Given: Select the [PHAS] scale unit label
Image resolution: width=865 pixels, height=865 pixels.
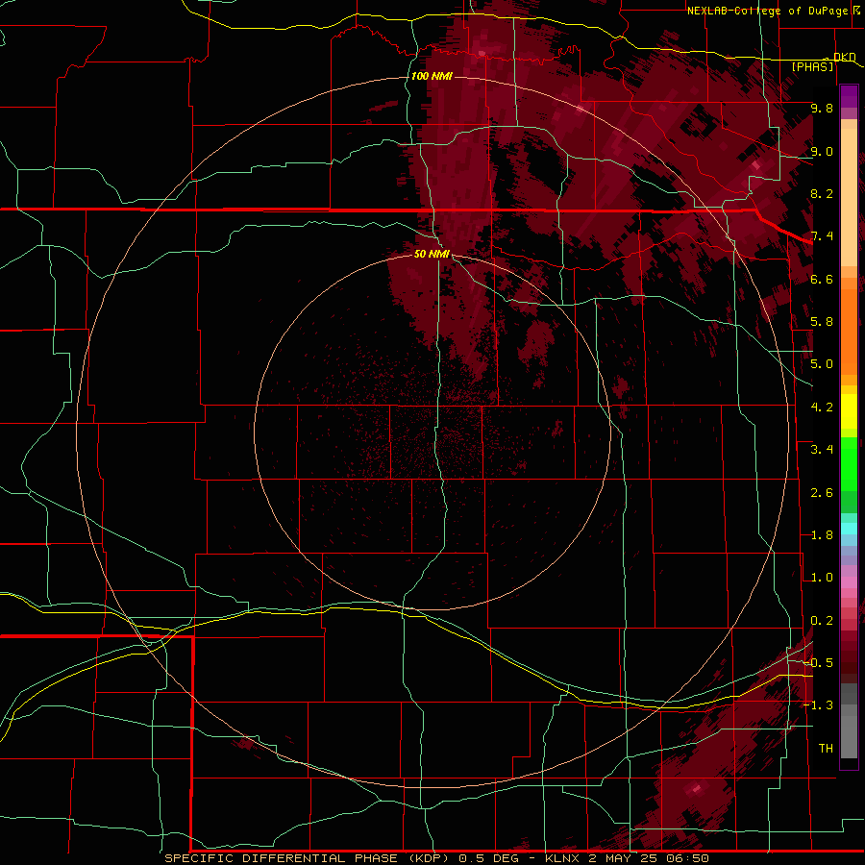Looking at the screenshot, I should (812, 67).
